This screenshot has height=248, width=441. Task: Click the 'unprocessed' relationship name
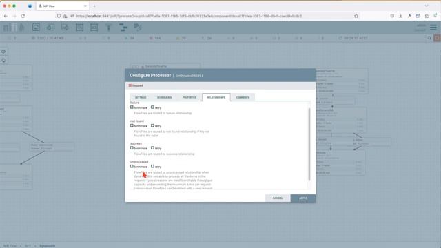(139, 162)
